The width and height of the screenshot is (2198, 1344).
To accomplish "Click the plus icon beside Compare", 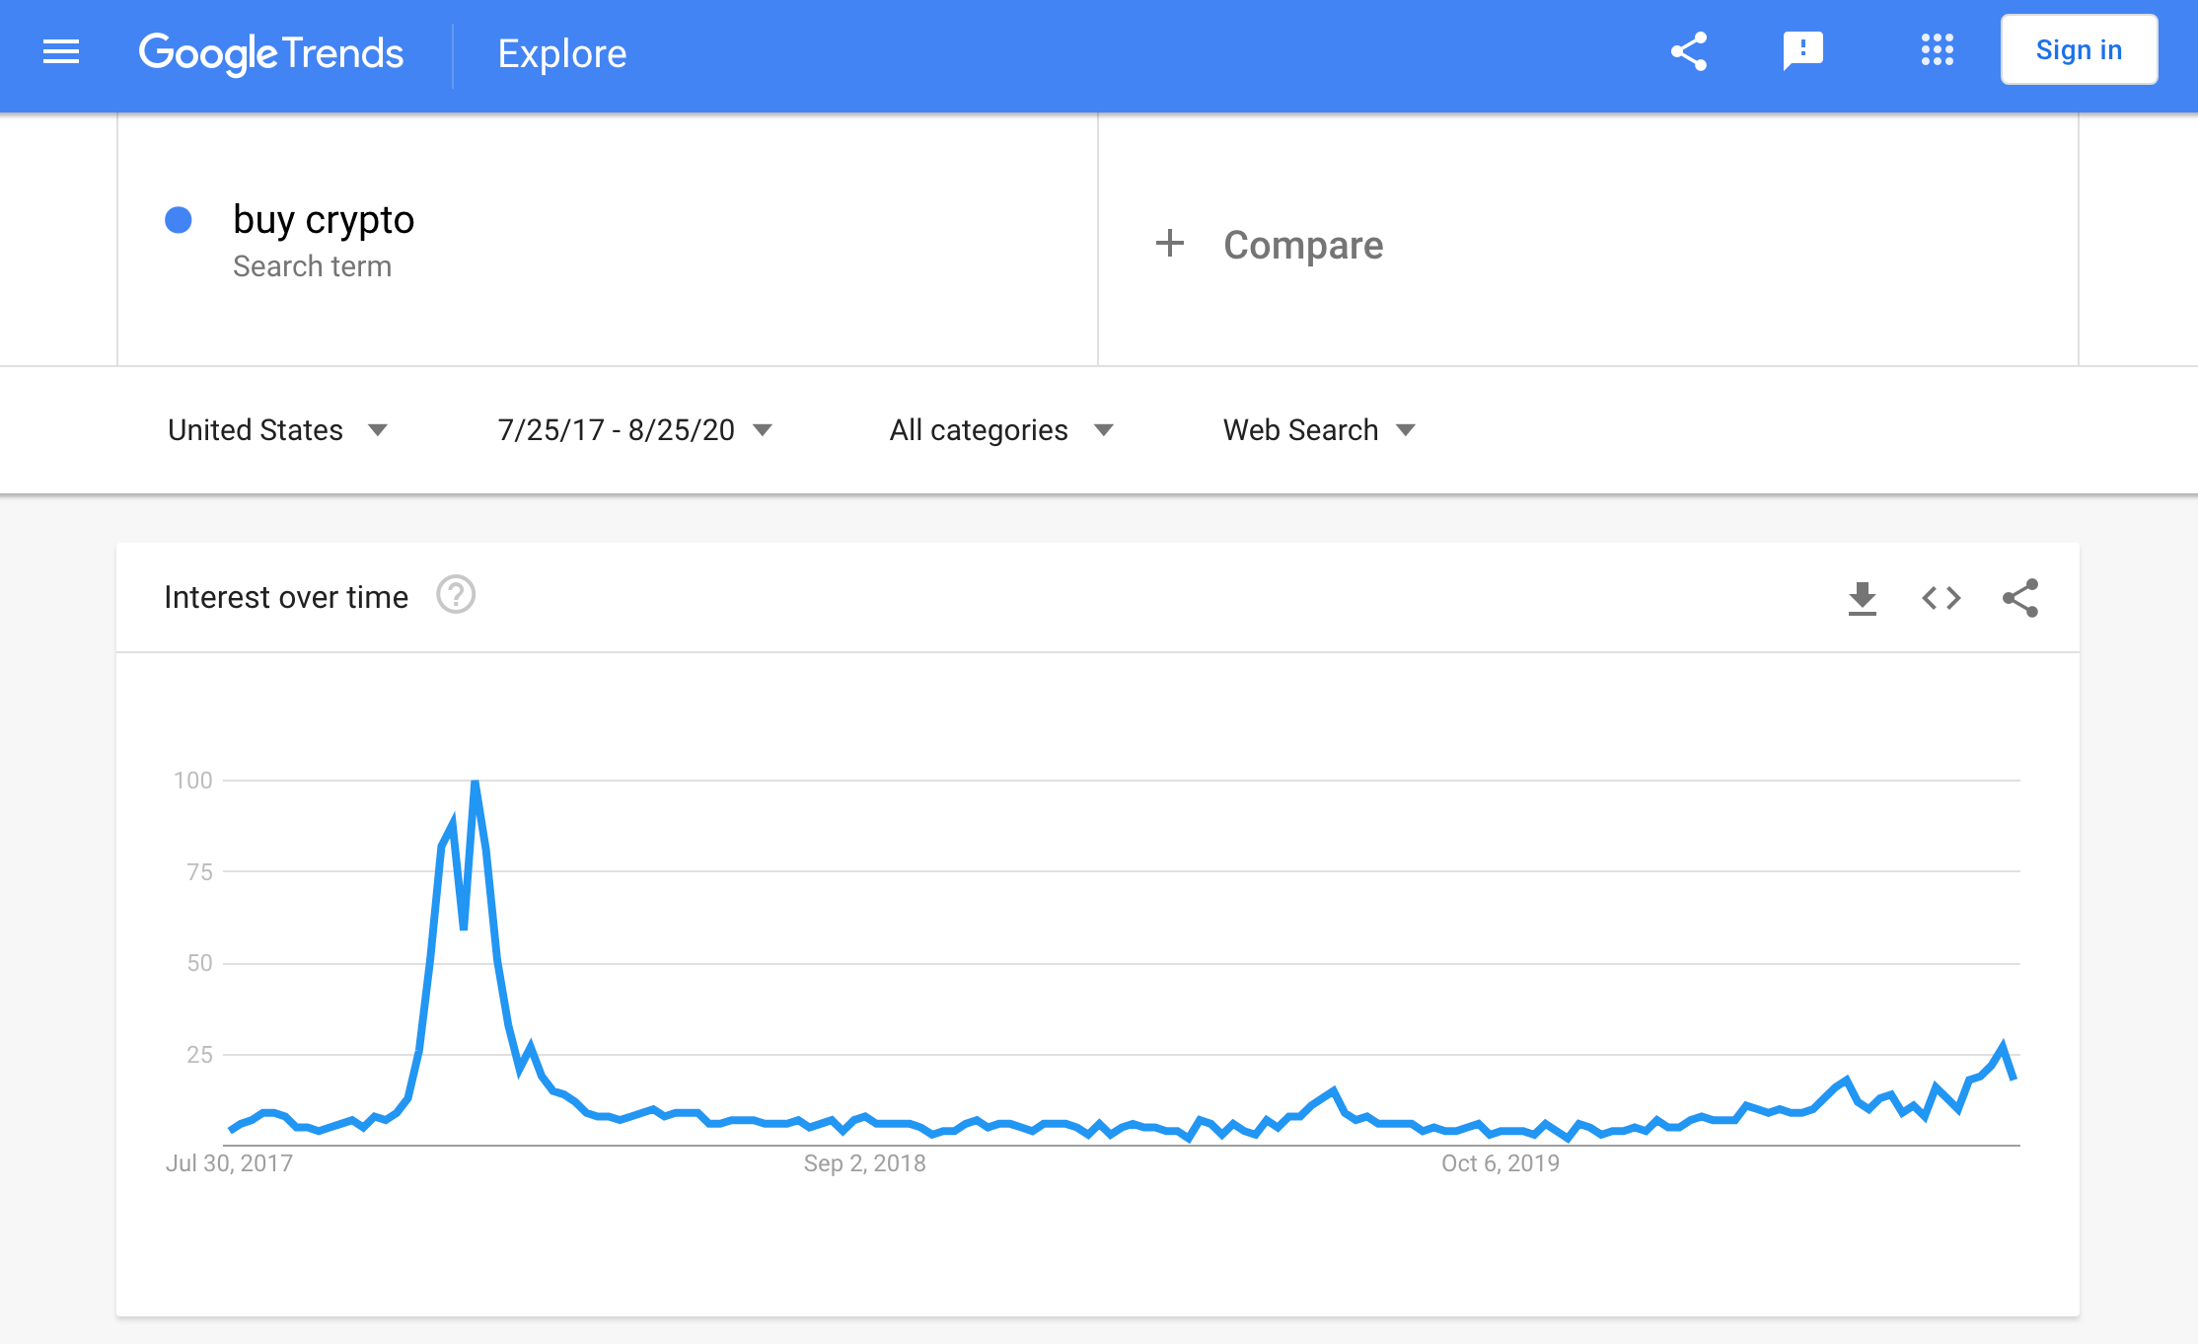I will (1170, 243).
